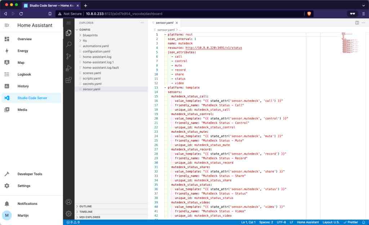
Task: Collapse the Home Assistant sidebar menu
Action: (x=7, y=25)
